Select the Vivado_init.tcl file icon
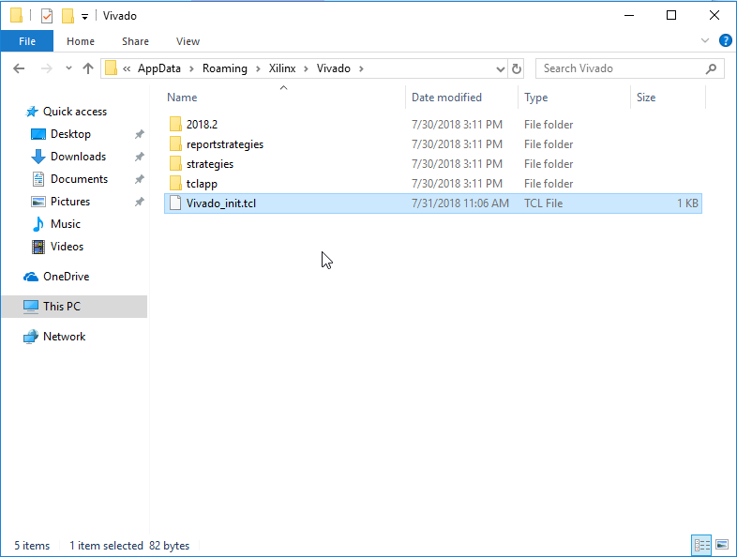The width and height of the screenshot is (737, 557). pyautogui.click(x=175, y=203)
